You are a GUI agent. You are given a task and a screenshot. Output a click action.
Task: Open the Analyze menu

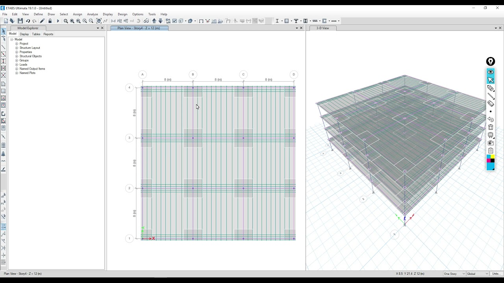coord(93,14)
